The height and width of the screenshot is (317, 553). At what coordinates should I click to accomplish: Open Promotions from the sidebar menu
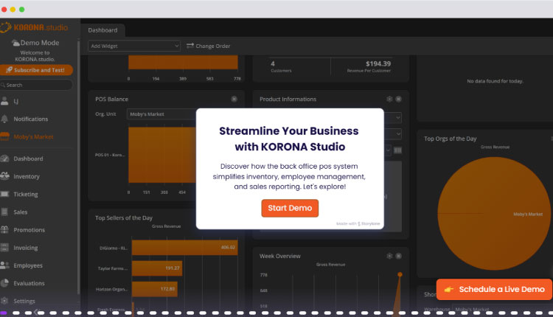click(x=29, y=230)
